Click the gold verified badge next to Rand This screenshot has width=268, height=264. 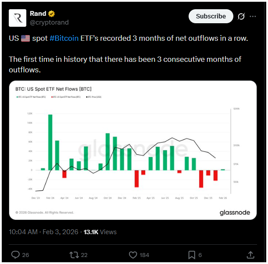(51, 14)
